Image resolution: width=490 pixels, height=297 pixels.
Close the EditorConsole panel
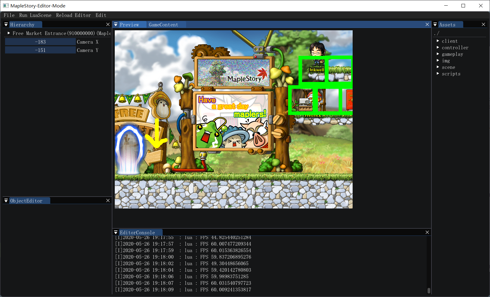pos(427,233)
